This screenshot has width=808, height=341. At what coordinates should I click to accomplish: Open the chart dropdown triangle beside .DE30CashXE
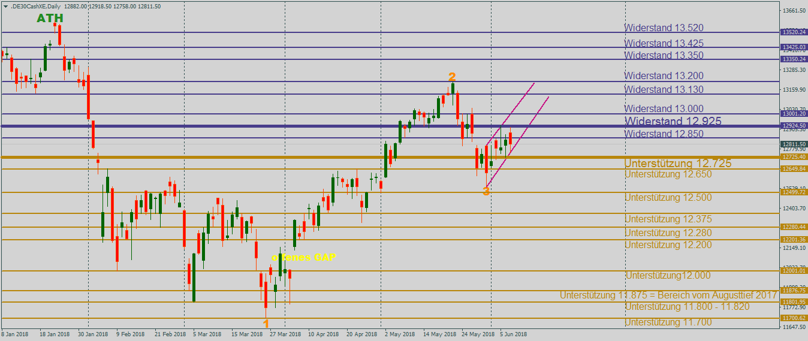(5, 5)
